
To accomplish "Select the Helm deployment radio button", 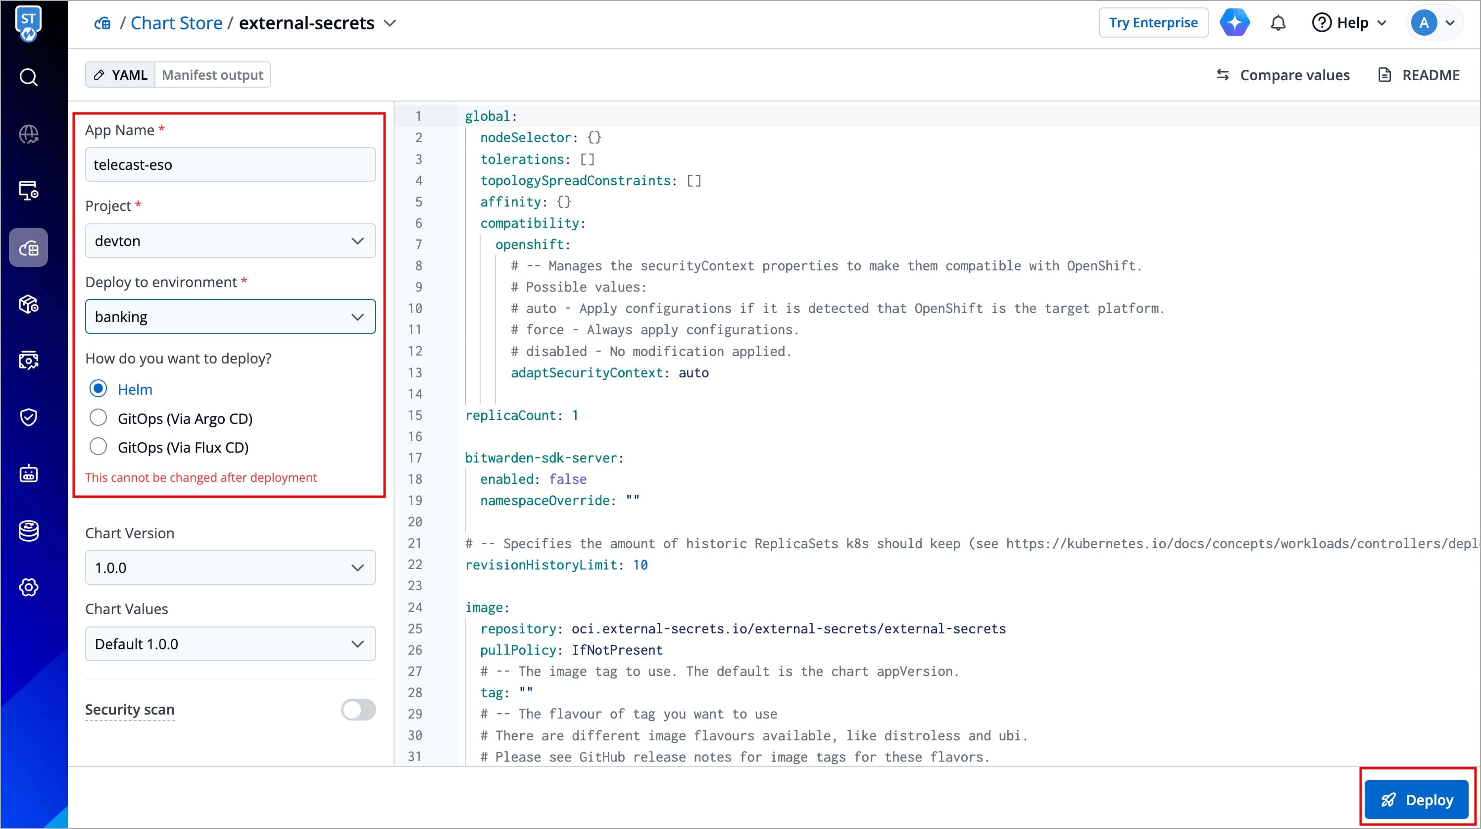I will (x=99, y=389).
